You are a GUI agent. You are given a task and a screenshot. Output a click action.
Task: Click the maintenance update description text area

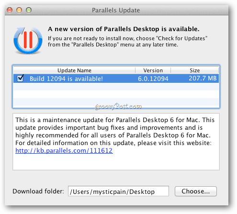click(116, 142)
